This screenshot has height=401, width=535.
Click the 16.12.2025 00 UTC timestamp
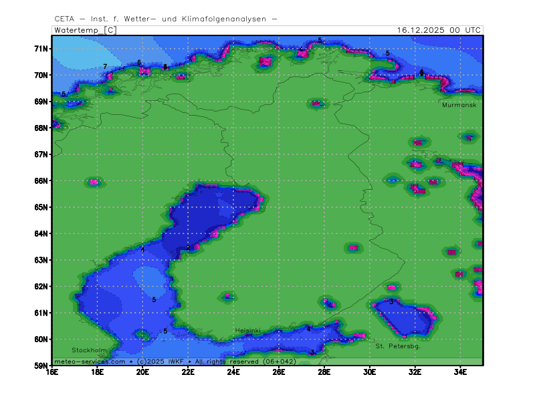click(x=438, y=30)
